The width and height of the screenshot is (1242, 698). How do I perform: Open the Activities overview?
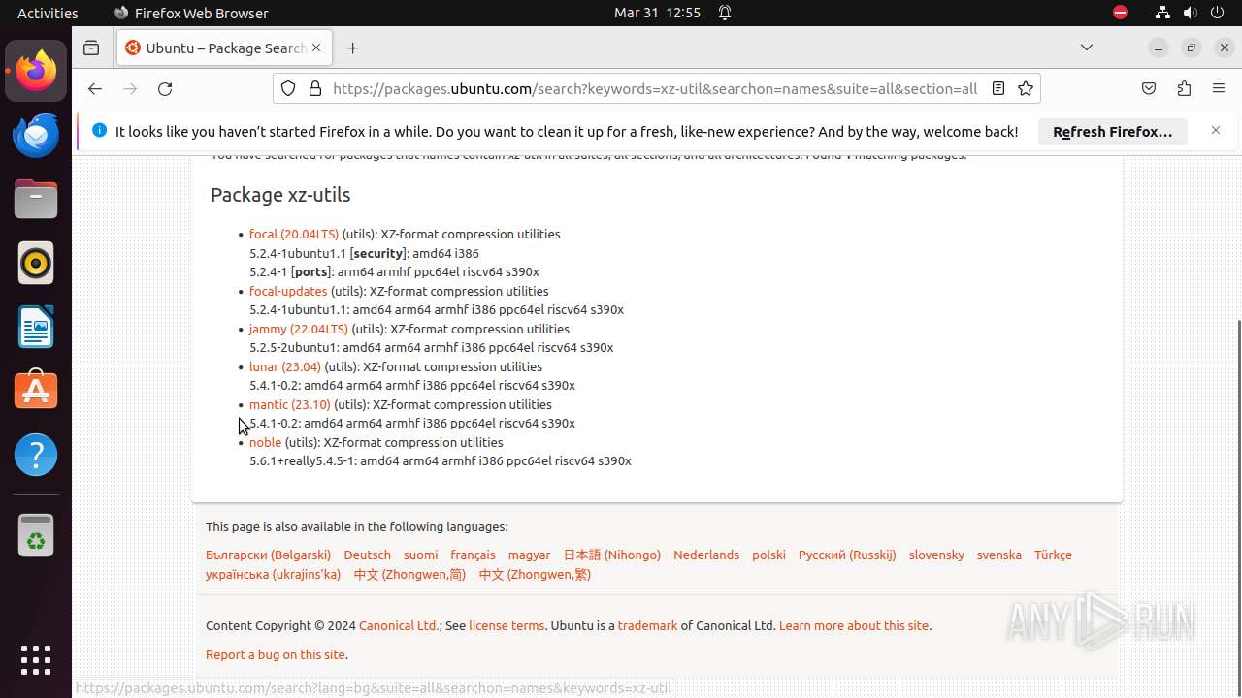click(48, 13)
